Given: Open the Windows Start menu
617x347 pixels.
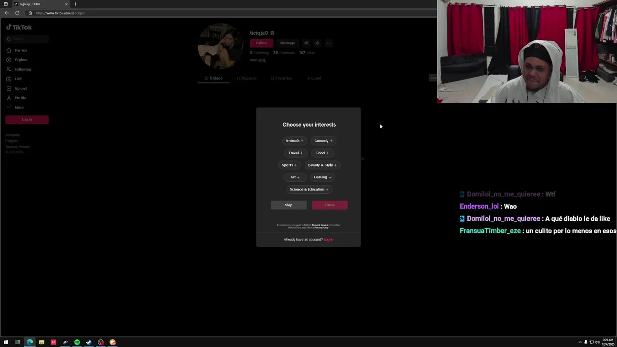Looking at the screenshot, I should point(6,342).
